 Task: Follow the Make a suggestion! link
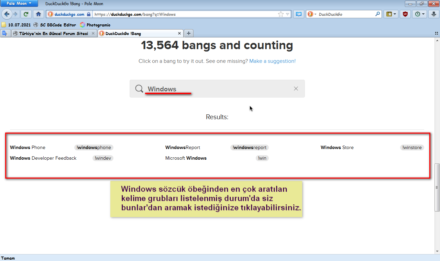272,61
